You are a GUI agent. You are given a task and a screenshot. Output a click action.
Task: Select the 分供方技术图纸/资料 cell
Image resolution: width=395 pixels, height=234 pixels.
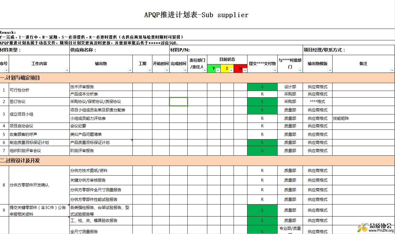pyautogui.click(x=101, y=170)
